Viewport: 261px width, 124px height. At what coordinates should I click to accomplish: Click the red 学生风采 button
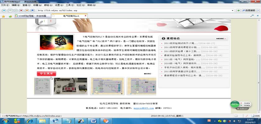pyautogui.click(x=46, y=73)
